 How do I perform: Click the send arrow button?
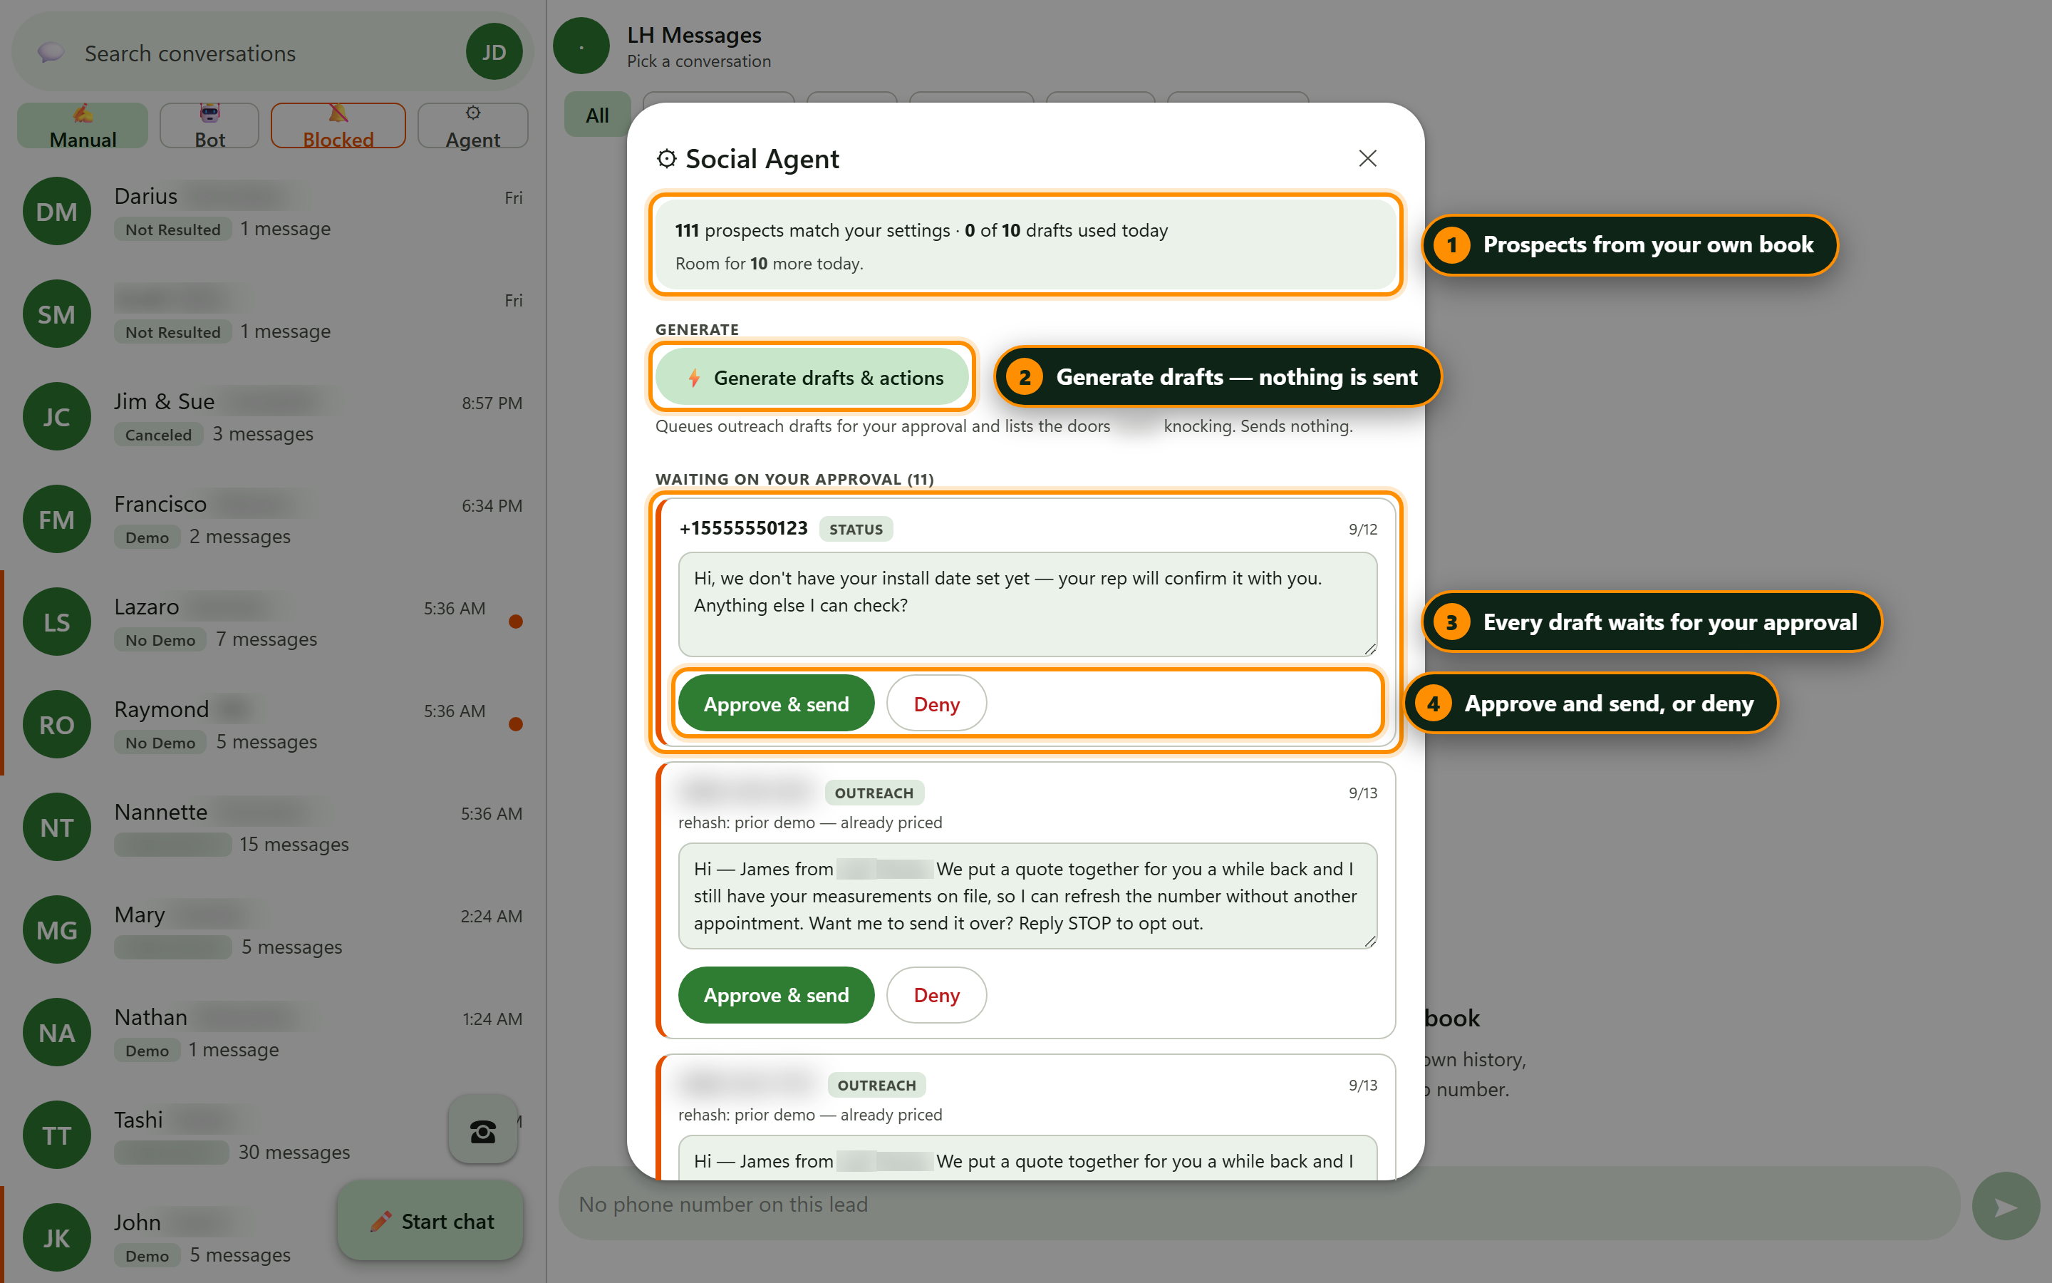click(x=2006, y=1206)
